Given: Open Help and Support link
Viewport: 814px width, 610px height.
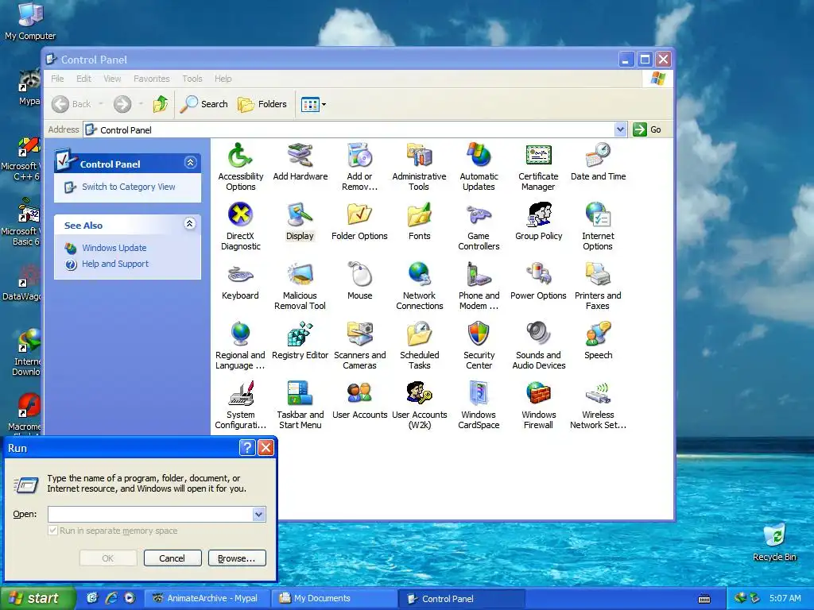Looking at the screenshot, I should [x=115, y=264].
